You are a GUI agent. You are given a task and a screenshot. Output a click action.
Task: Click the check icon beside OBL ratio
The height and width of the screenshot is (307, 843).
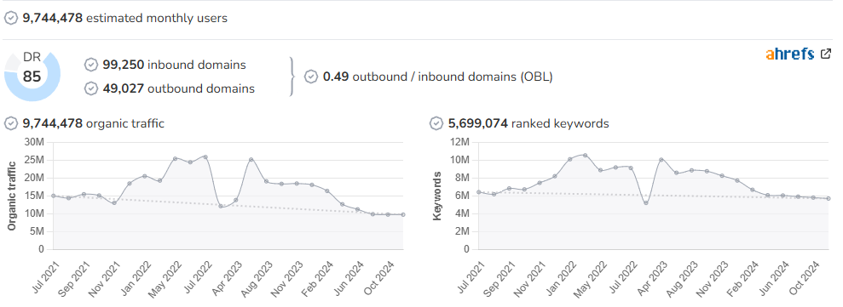[x=311, y=77]
